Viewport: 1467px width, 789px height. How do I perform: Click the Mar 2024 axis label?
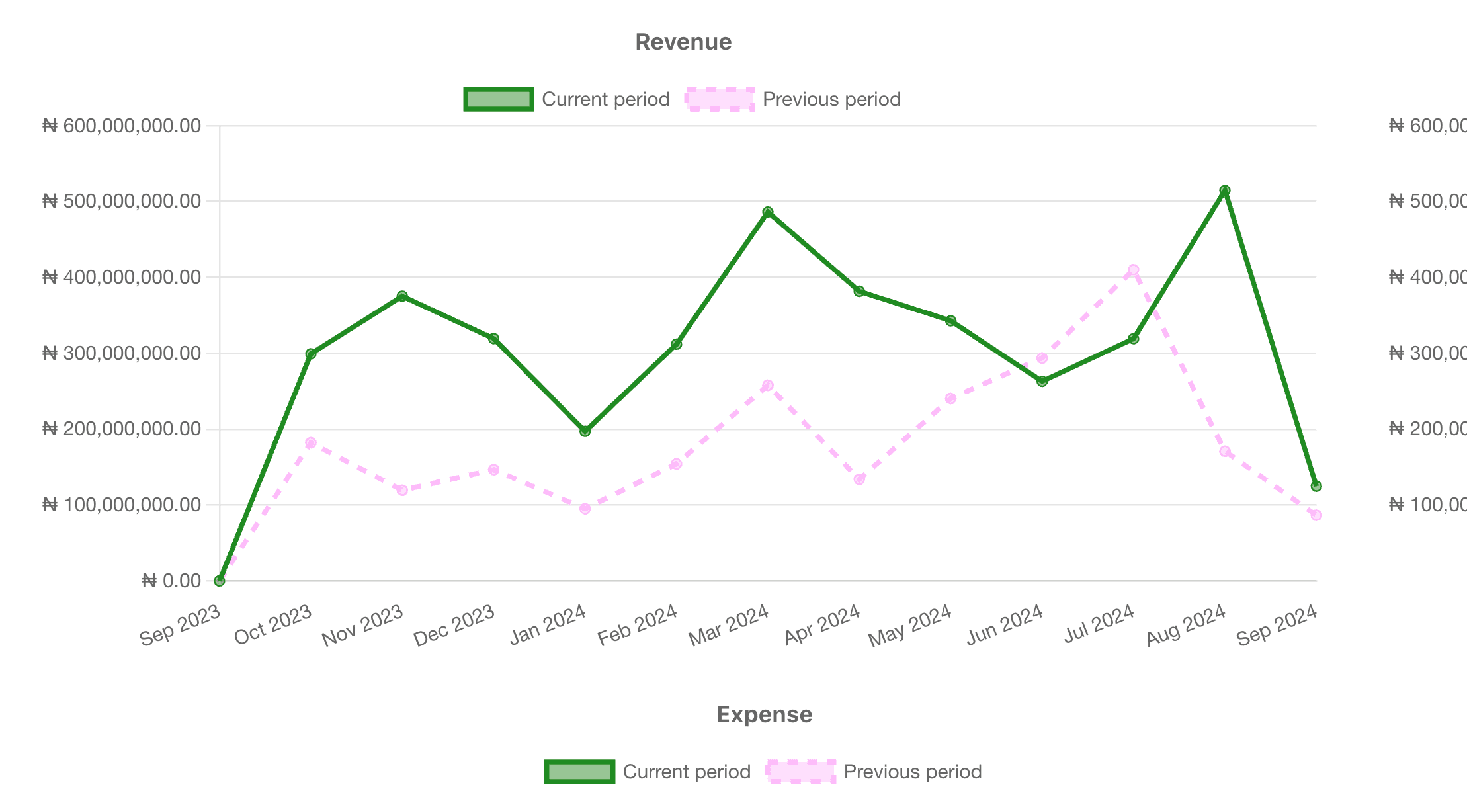tap(729, 626)
